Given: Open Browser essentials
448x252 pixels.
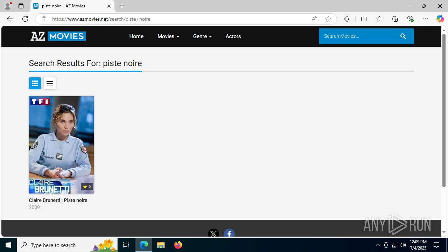Looking at the screenshot, I should pos(410,19).
